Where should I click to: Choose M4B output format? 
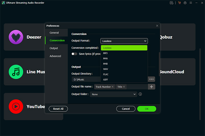pos(124,64)
